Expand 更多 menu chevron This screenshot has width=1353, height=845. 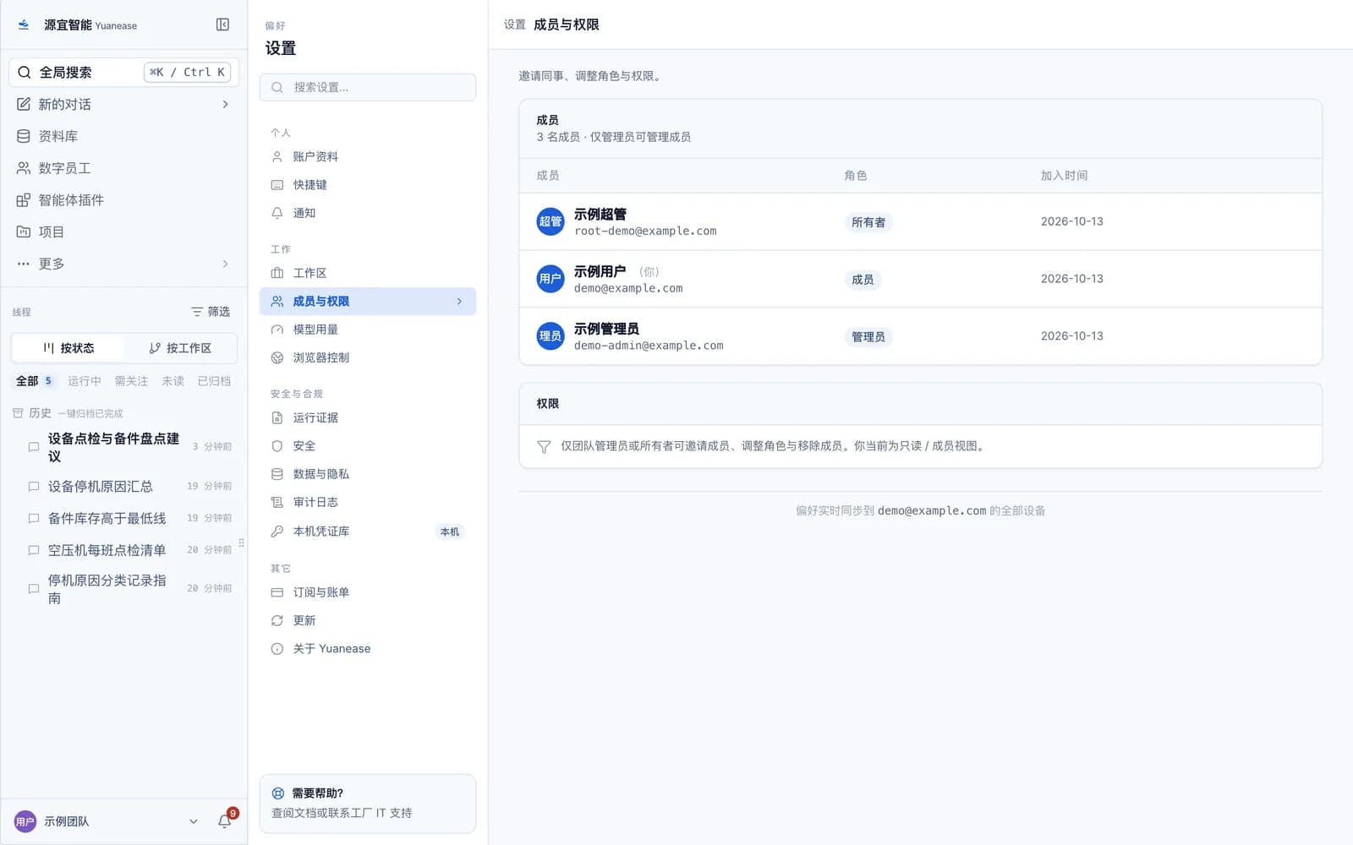coord(225,264)
